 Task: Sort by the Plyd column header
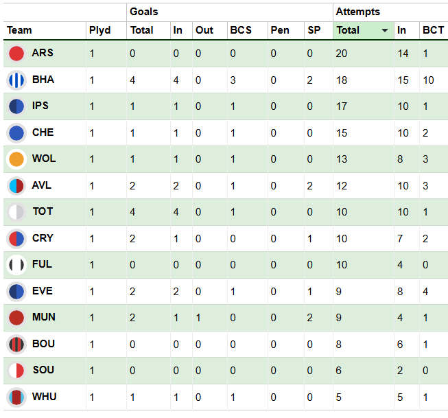click(98, 30)
